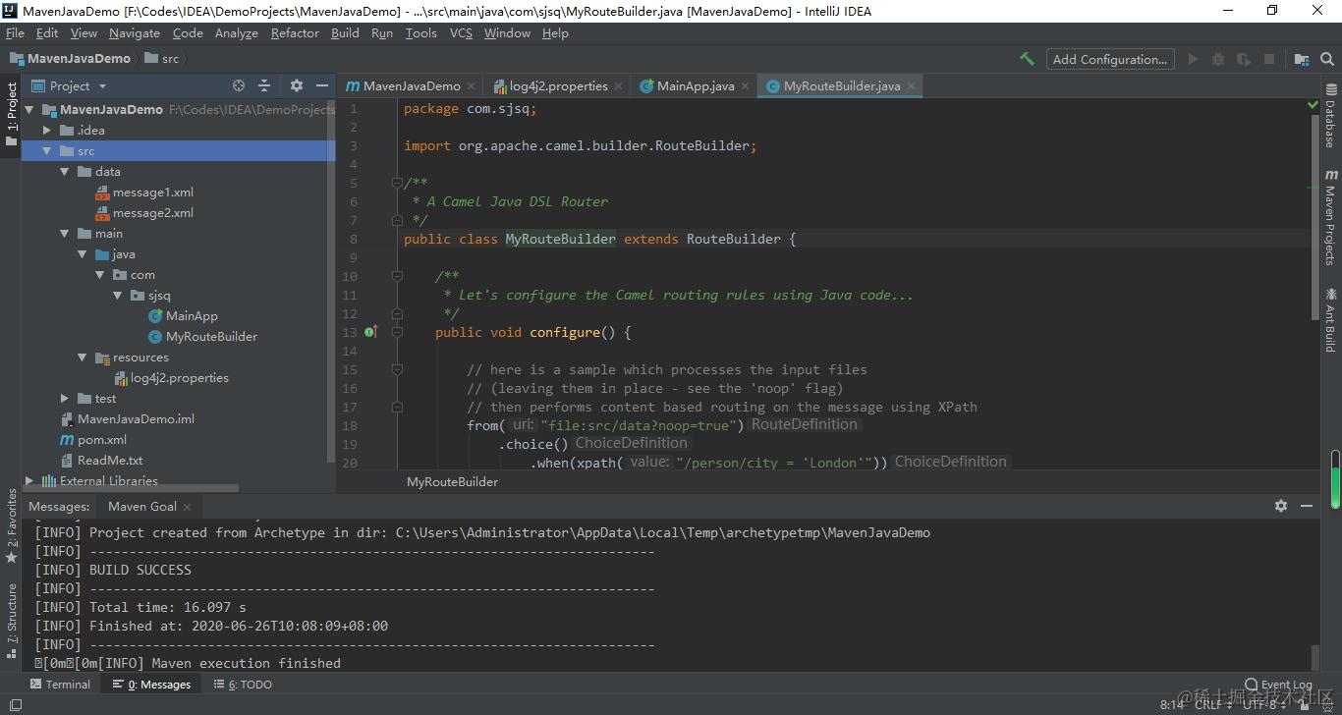Collapse the code fold on line 13
This screenshot has height=715, width=1342.
pyautogui.click(x=397, y=332)
